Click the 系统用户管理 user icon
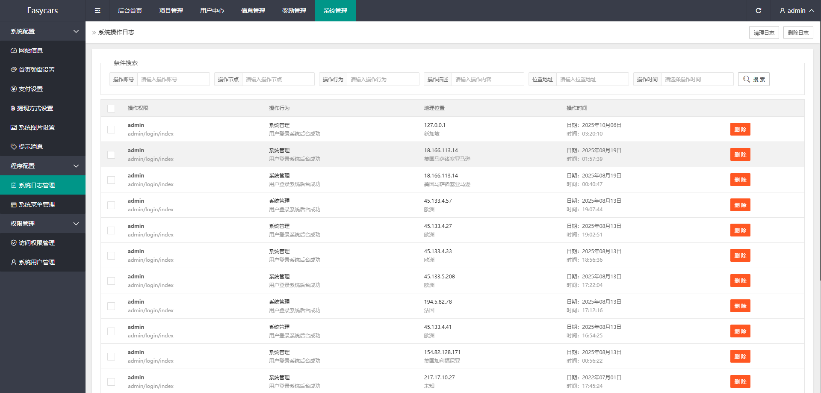Screen dimensions: 821x393 (x=14, y=262)
